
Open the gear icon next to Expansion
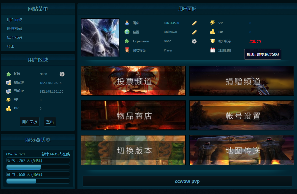pyautogui.click(x=194, y=41)
